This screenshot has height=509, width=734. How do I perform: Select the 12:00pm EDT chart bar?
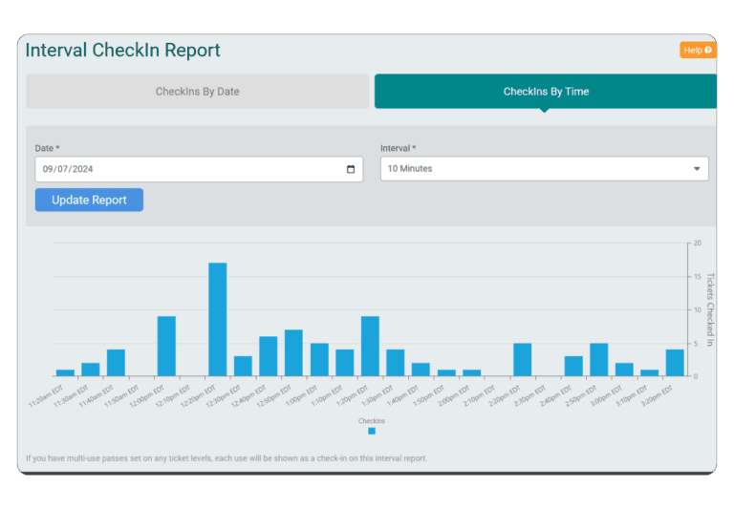[x=166, y=346]
